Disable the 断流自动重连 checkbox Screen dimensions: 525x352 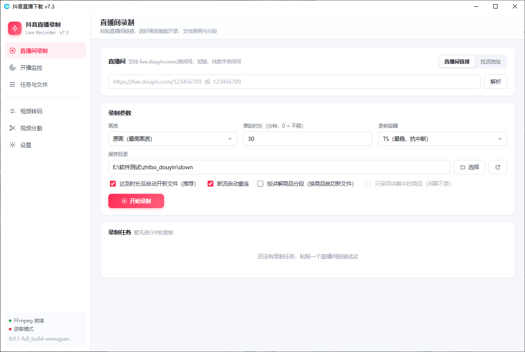coord(211,184)
